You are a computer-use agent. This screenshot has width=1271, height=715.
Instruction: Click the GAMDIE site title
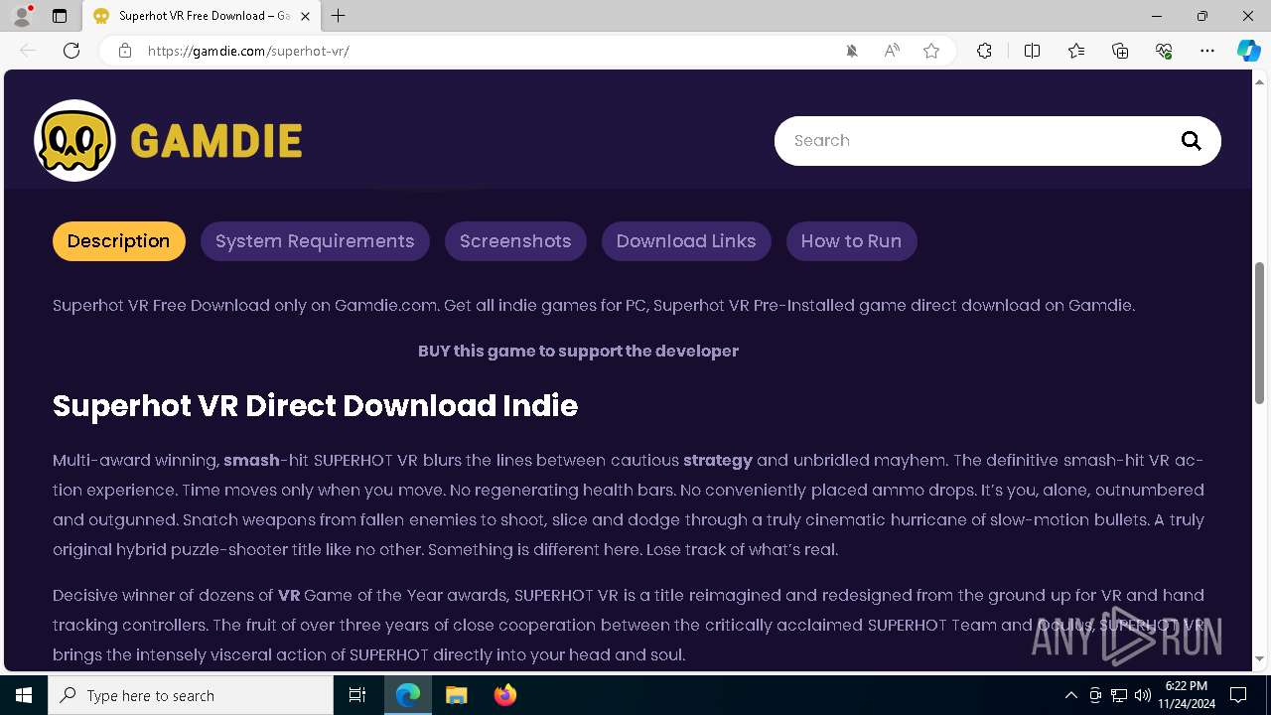[x=215, y=141]
